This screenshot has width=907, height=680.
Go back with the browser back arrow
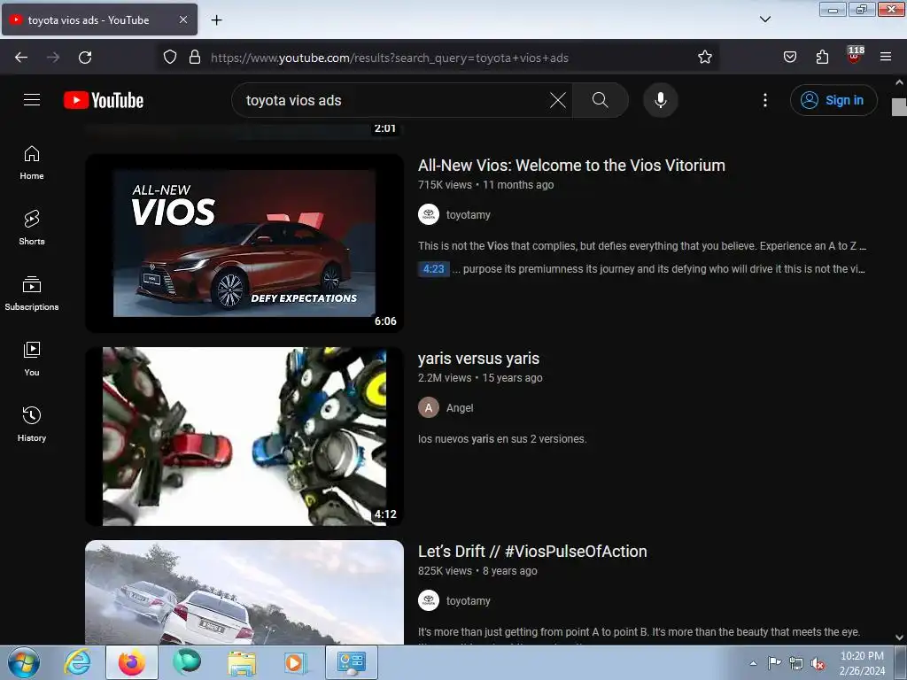(21, 58)
